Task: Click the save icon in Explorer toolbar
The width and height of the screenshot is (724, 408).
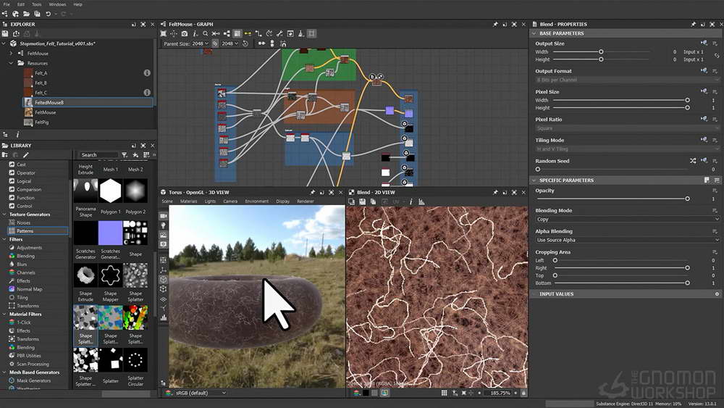Action: (5, 34)
